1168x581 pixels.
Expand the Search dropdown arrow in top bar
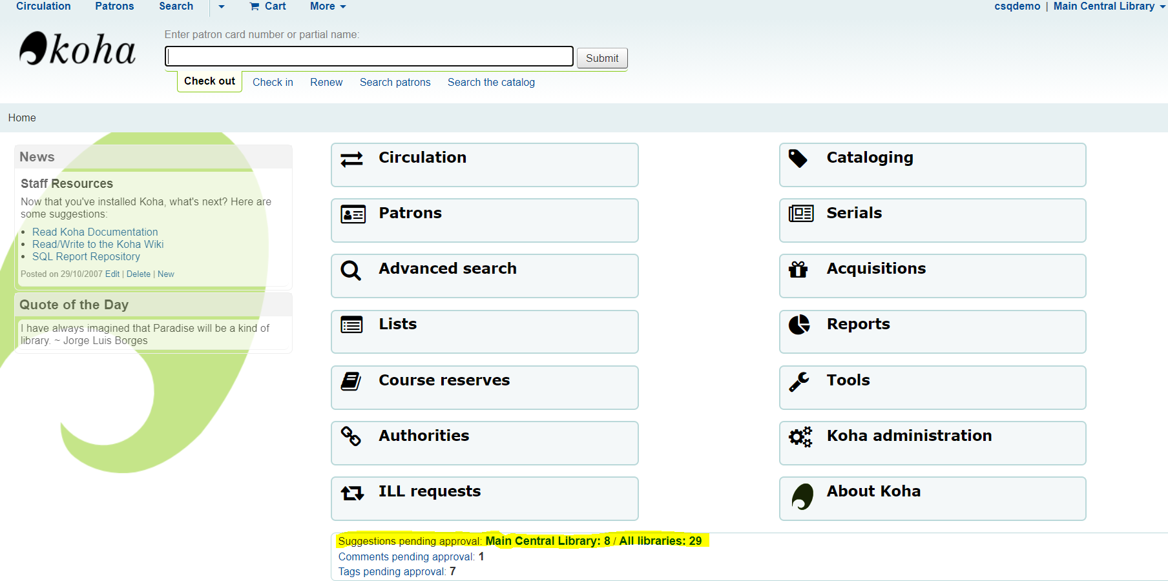pos(222,6)
